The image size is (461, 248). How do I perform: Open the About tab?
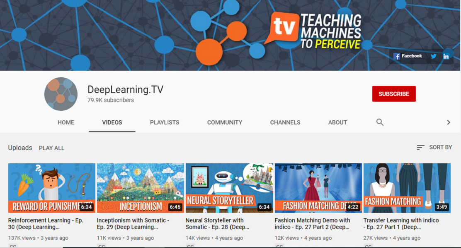point(337,122)
